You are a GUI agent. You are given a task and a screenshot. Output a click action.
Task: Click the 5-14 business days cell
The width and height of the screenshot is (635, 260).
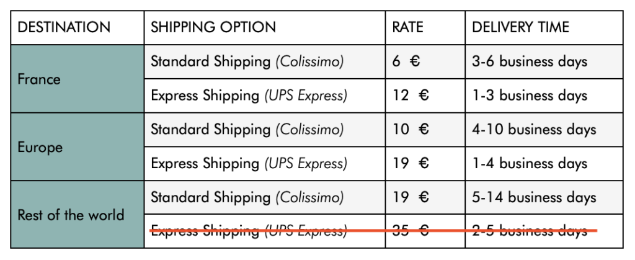[x=544, y=197]
